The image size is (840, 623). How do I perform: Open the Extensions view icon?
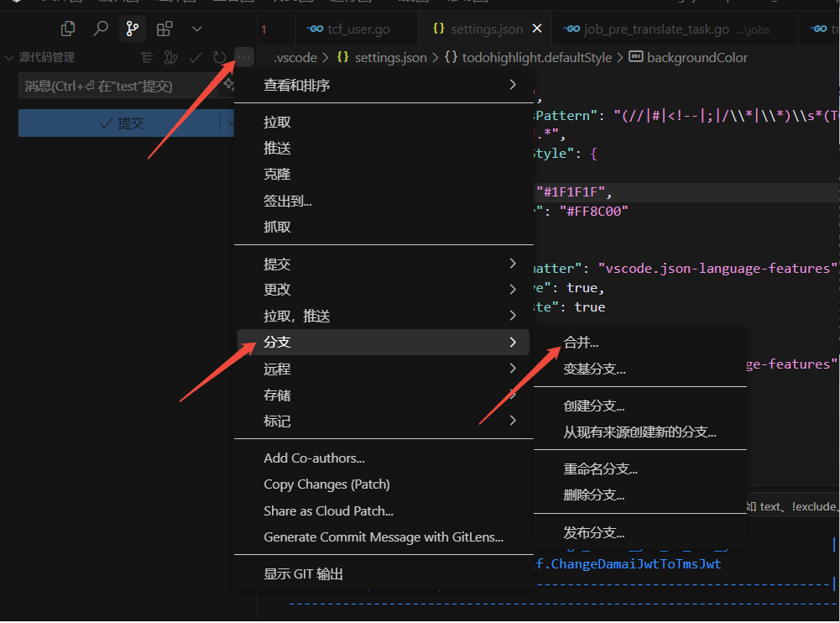click(x=164, y=29)
